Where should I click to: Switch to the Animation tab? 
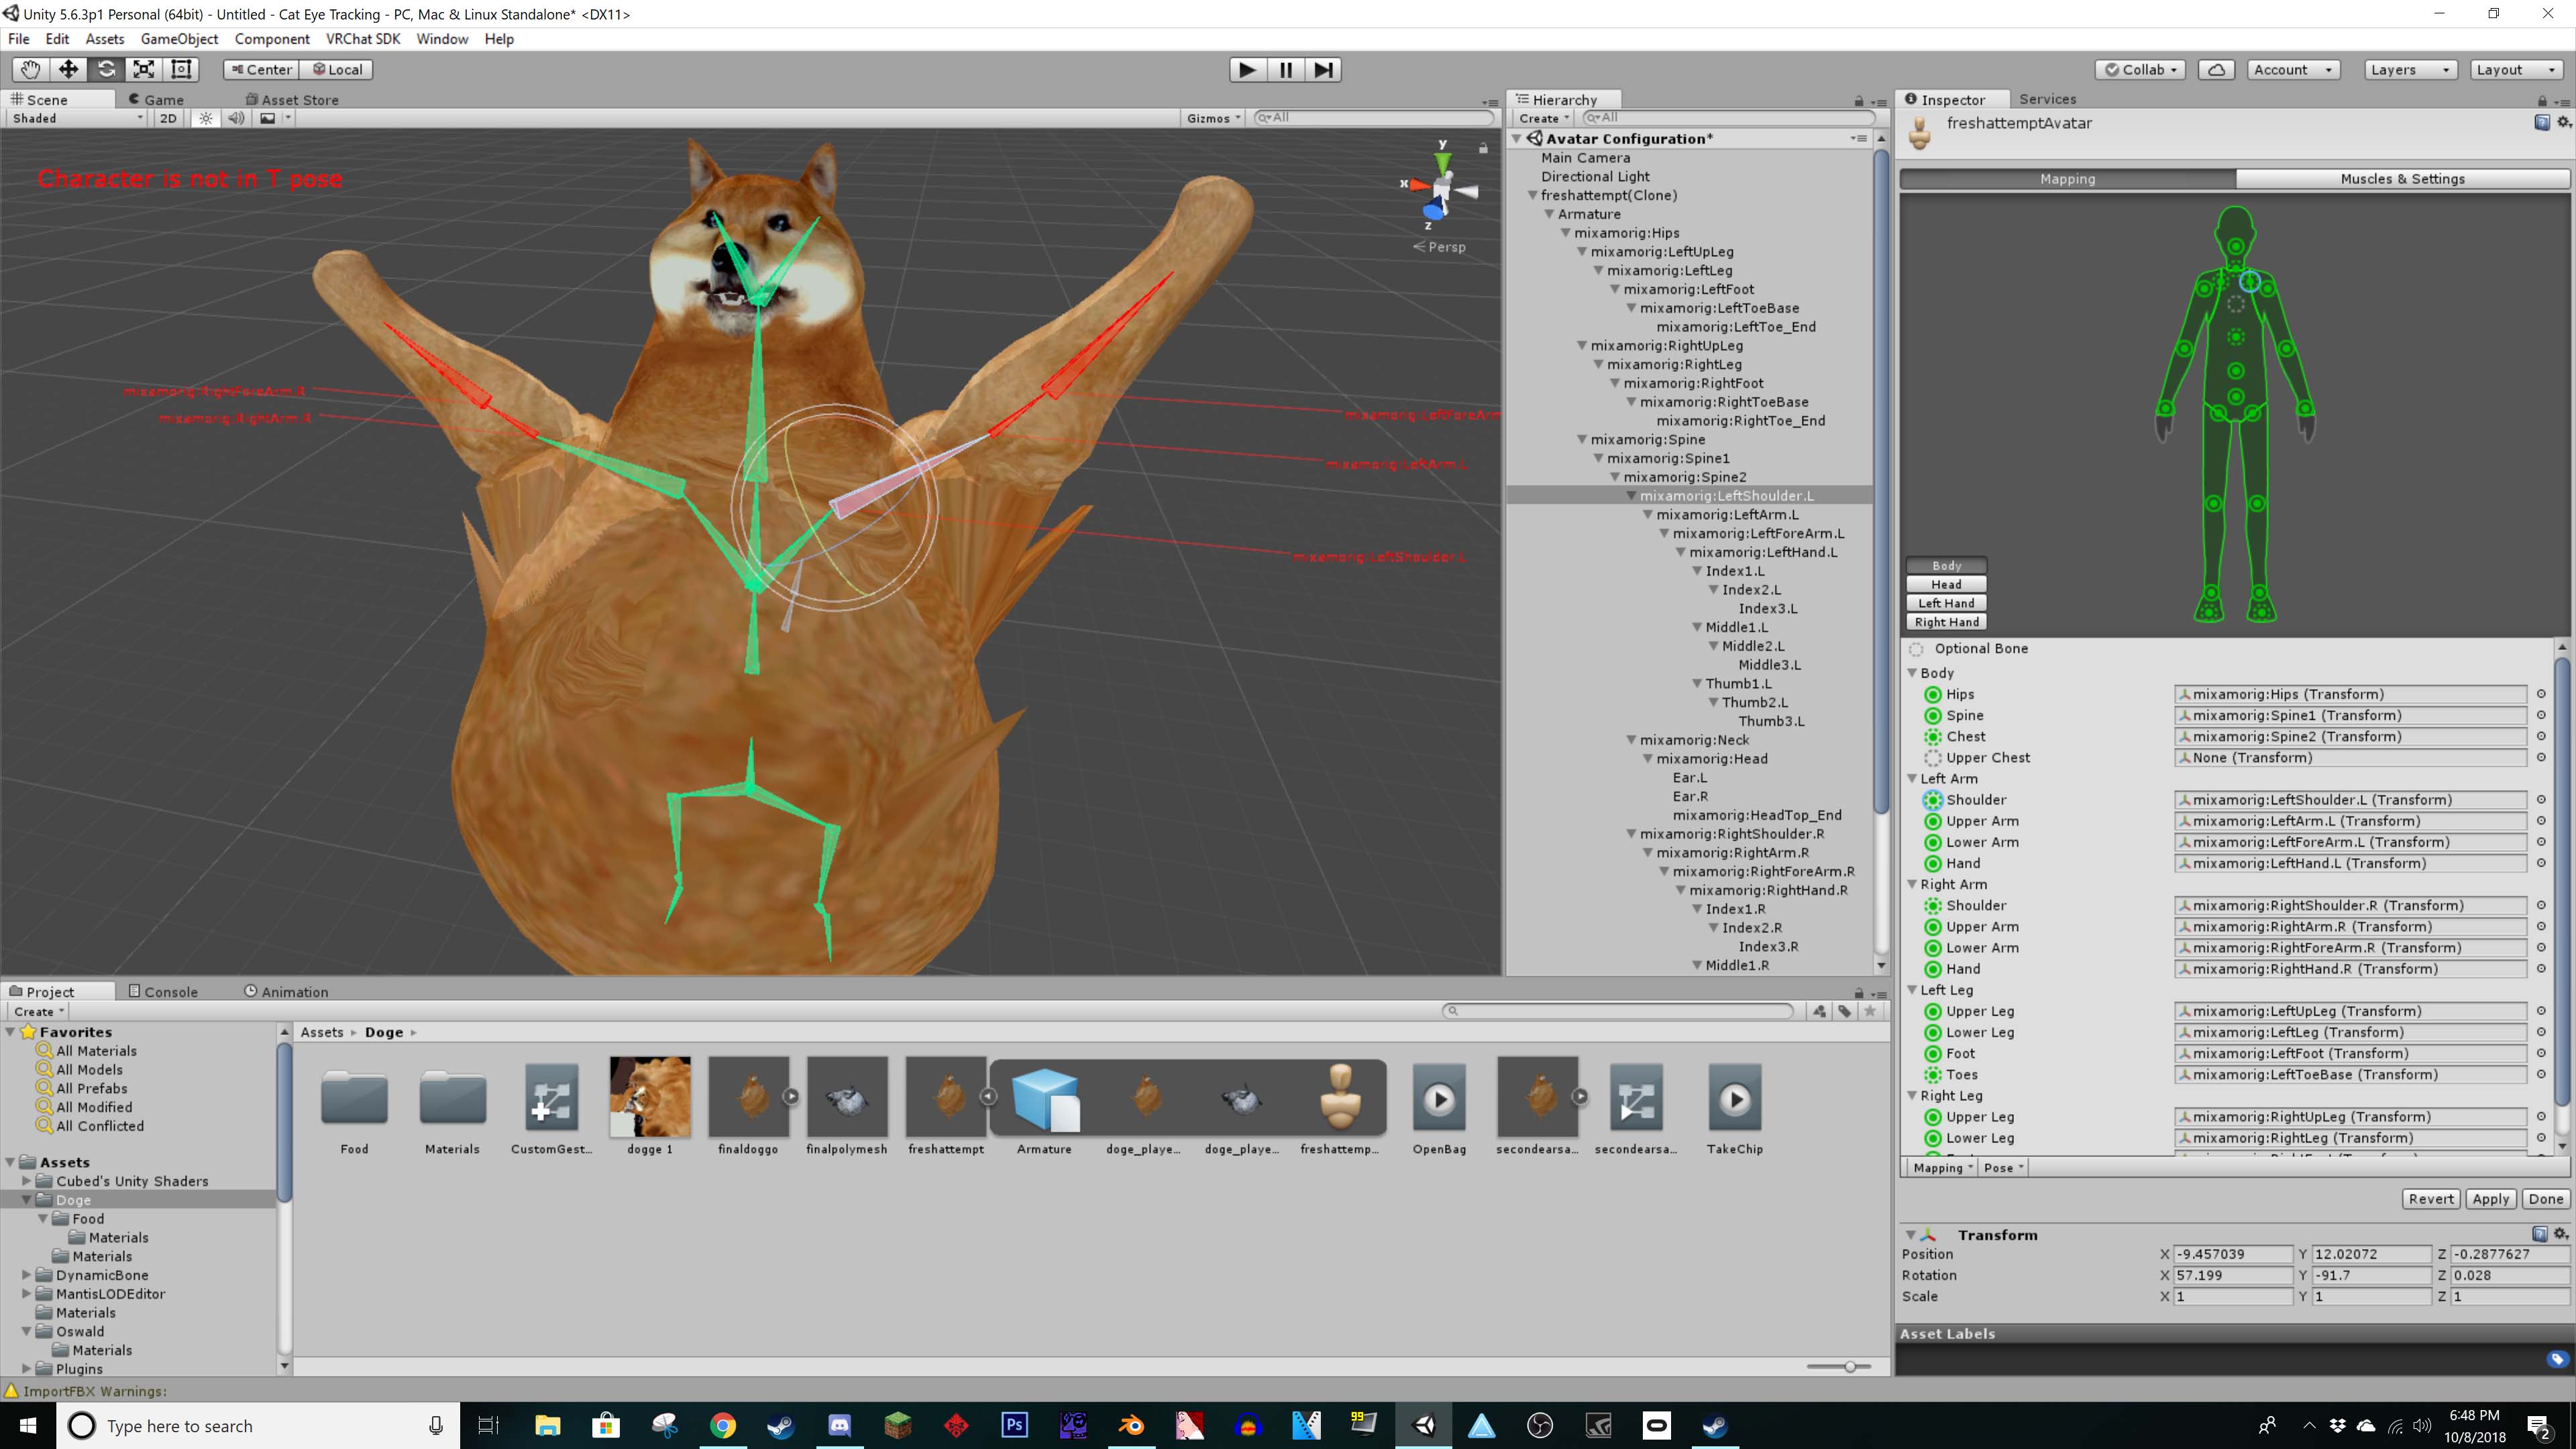click(x=286, y=991)
